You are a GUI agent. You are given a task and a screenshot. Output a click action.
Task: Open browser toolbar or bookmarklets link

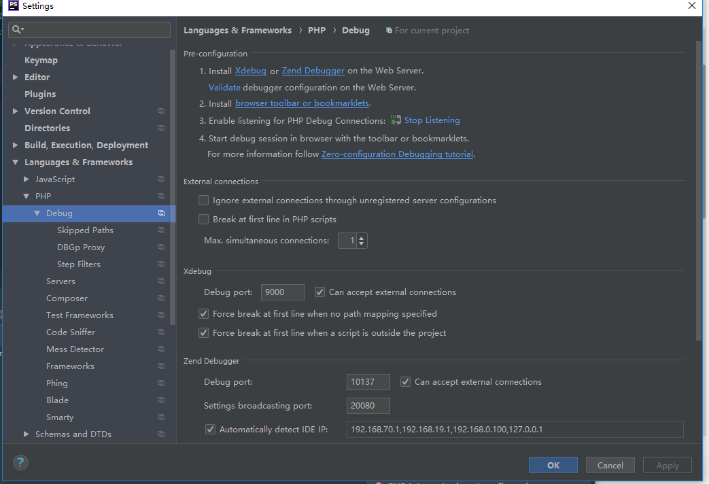[302, 103]
